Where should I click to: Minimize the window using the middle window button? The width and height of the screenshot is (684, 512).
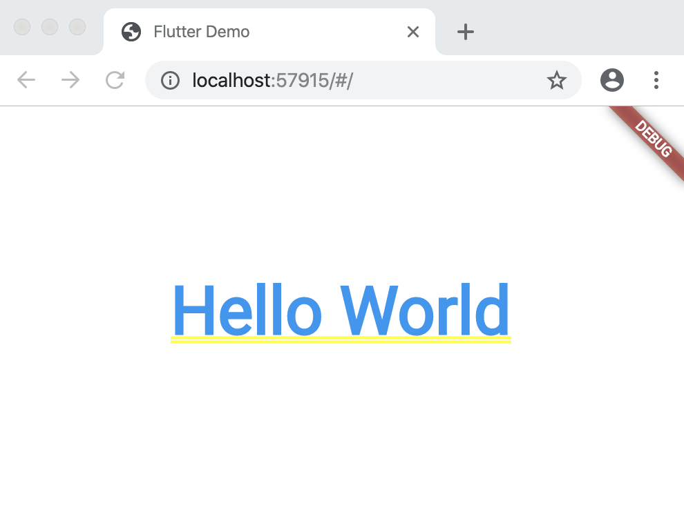coord(50,27)
